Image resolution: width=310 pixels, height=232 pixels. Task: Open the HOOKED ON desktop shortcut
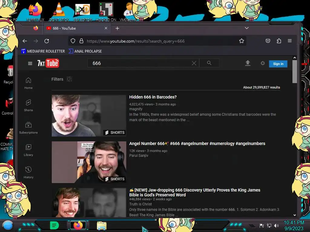[x=106, y=12]
